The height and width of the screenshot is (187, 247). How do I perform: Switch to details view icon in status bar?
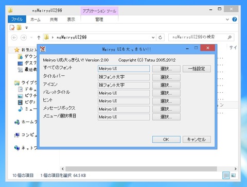[x=226, y=175]
